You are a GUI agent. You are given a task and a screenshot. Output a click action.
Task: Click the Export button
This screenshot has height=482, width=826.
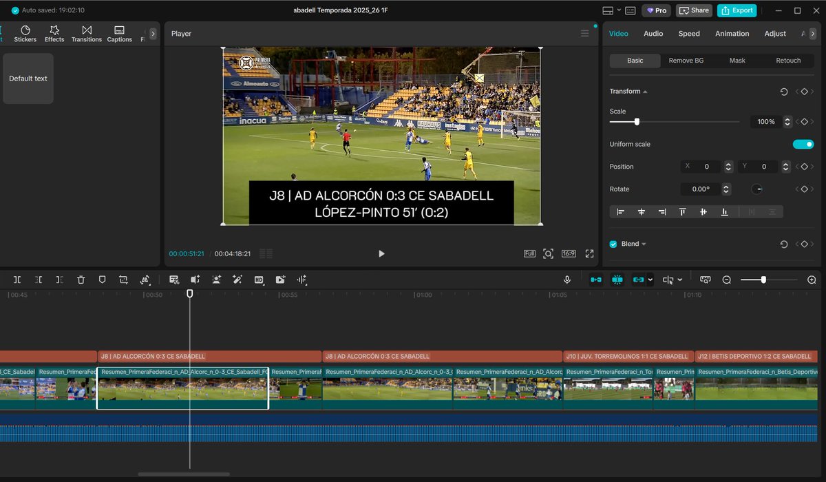[x=737, y=10]
